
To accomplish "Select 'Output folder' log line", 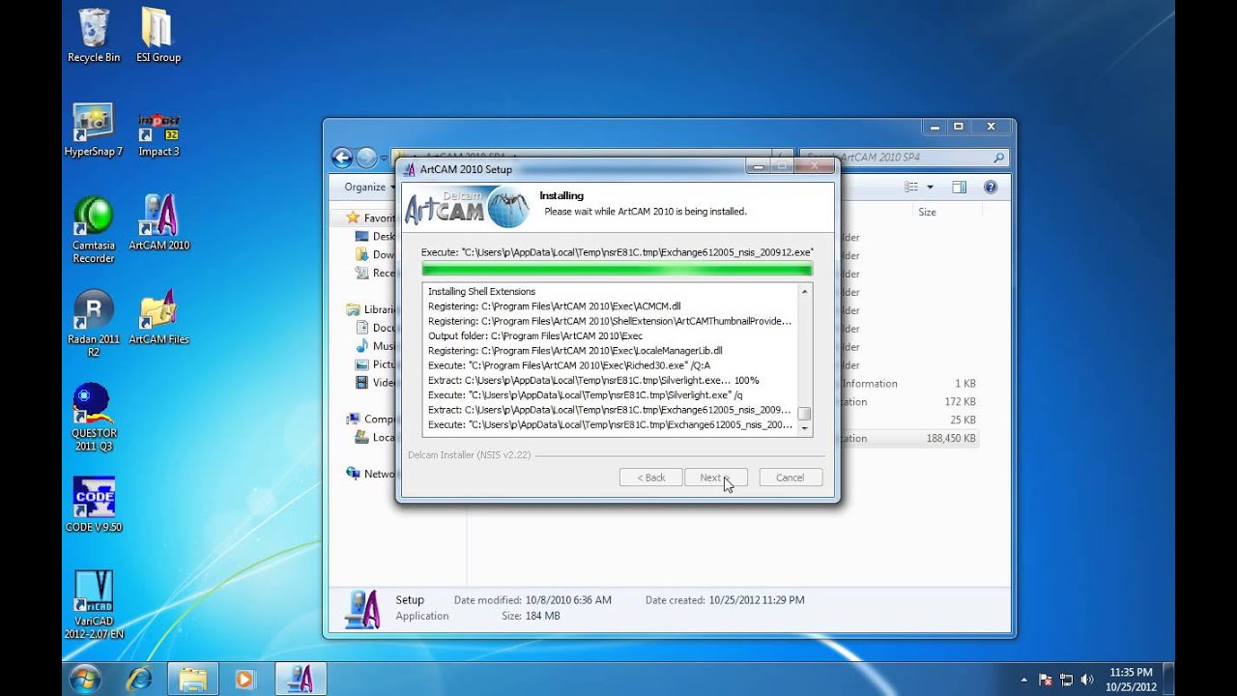I will [x=535, y=335].
